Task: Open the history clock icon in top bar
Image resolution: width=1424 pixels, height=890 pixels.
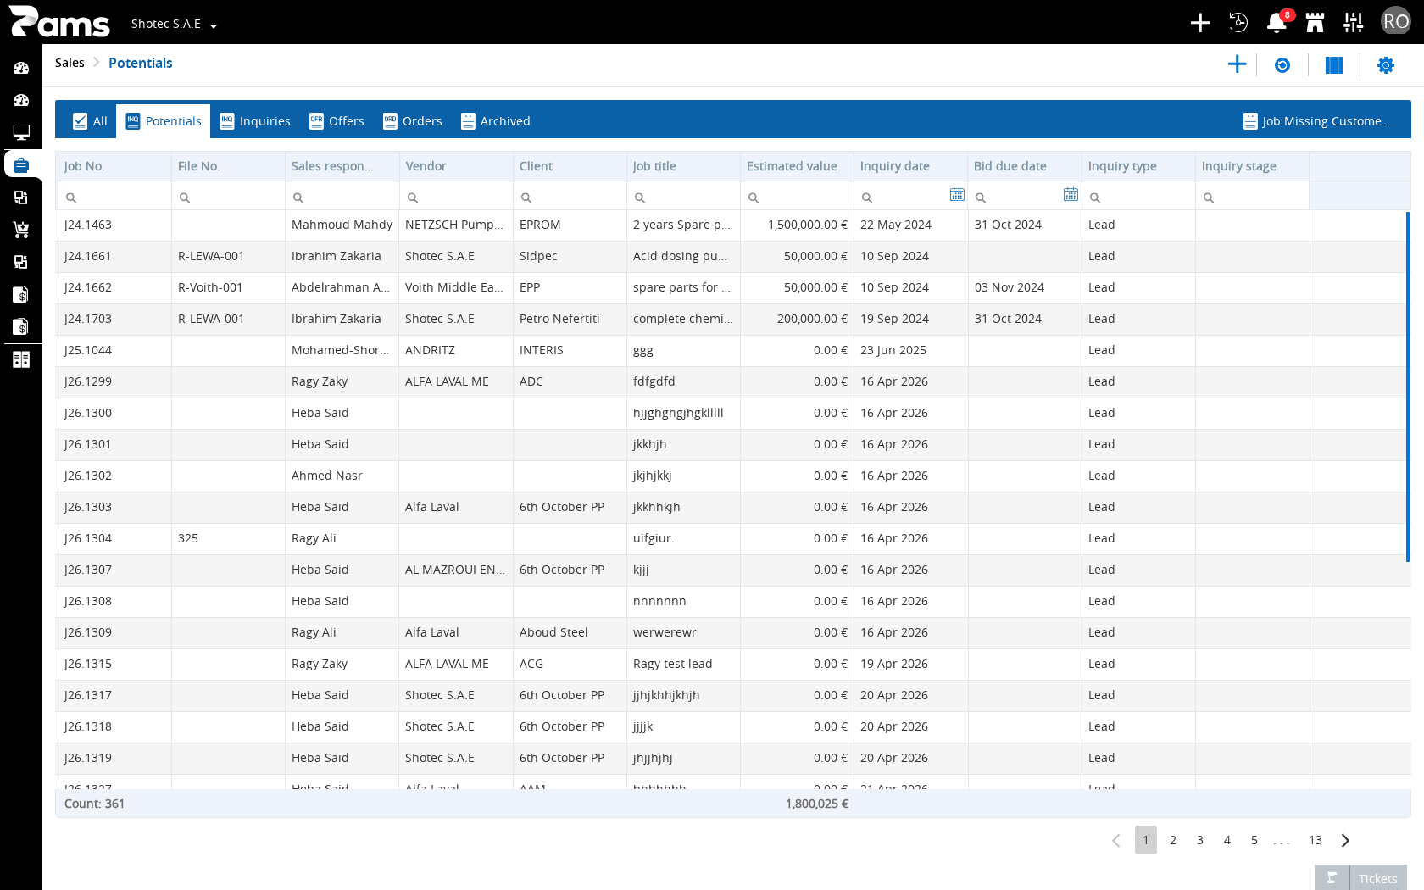Action: pyautogui.click(x=1238, y=23)
